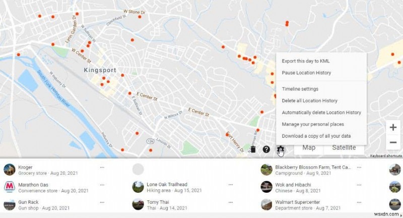The image size is (403, 218).
Task: Click the Grocery store Aug 20, 2021 text
Action: click(x=48, y=173)
